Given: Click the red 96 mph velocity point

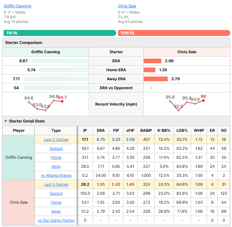Looking at the screenshot, I should point(203,101).
